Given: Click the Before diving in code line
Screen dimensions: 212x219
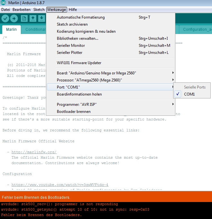Looking at the screenshot, I should click(71, 130).
